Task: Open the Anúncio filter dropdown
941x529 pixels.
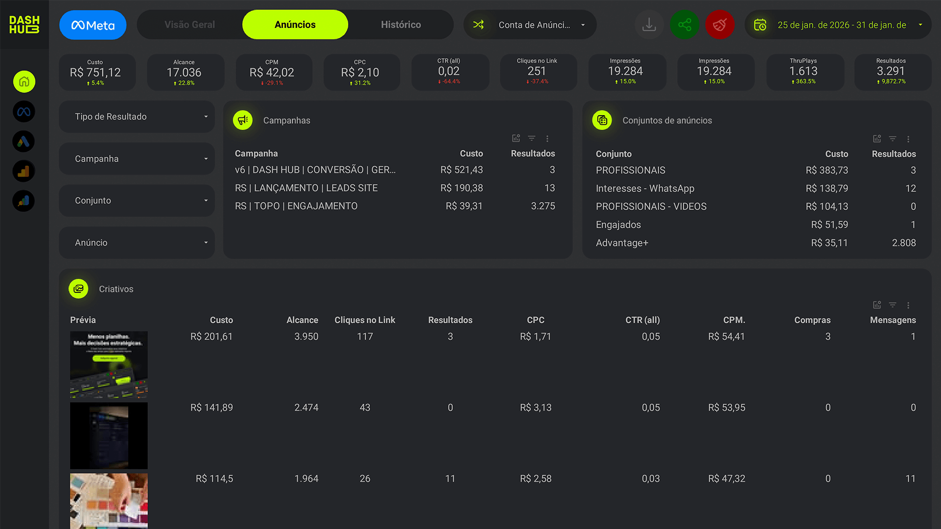Action: click(x=137, y=242)
